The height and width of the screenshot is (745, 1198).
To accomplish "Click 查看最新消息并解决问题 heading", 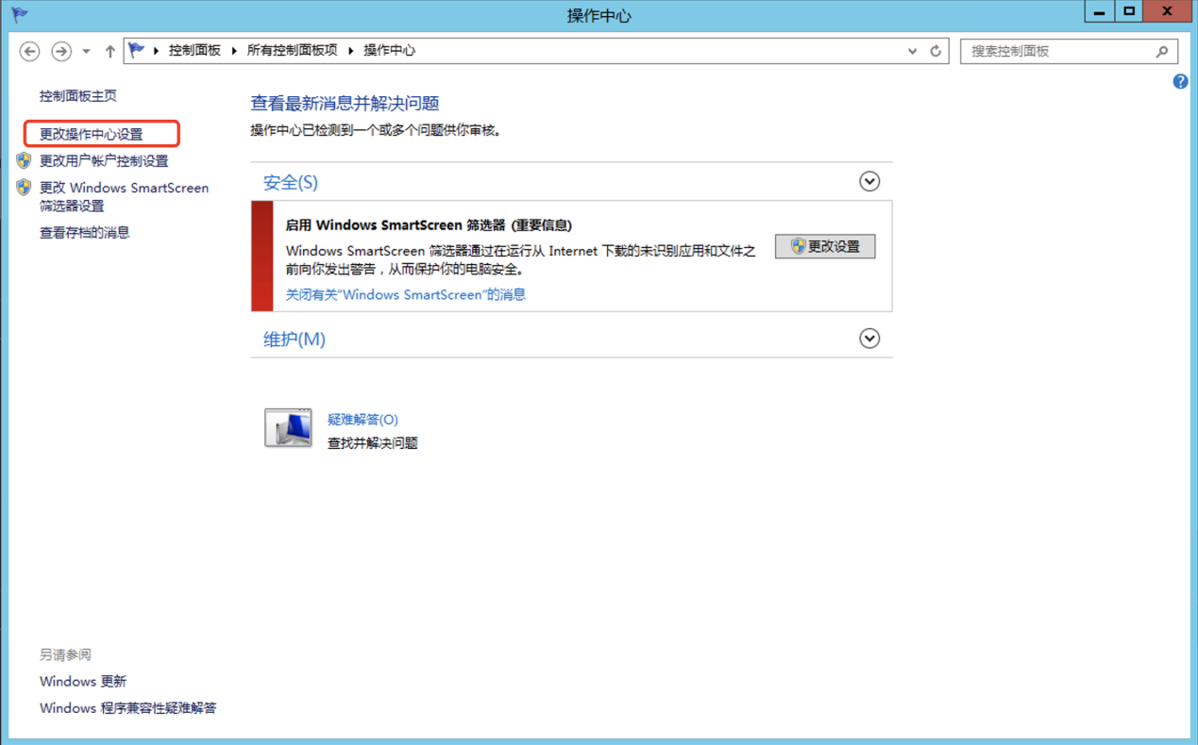I will coord(345,104).
